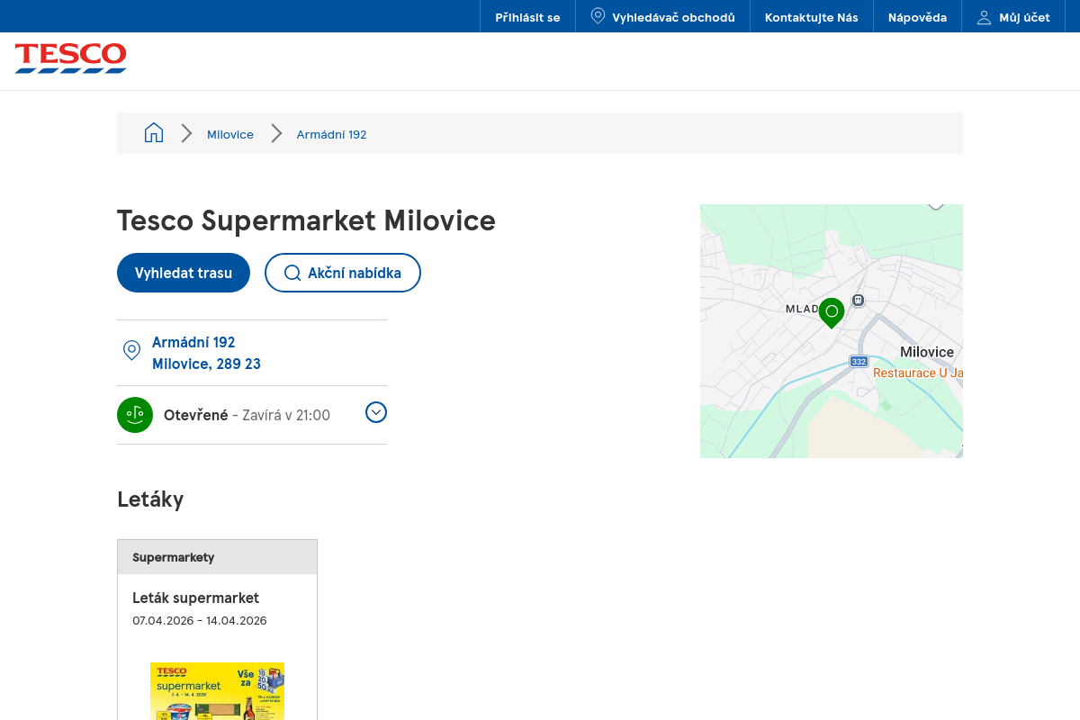Click Armádní 192 breadcrumb link
This screenshot has height=720, width=1080.
tap(332, 134)
